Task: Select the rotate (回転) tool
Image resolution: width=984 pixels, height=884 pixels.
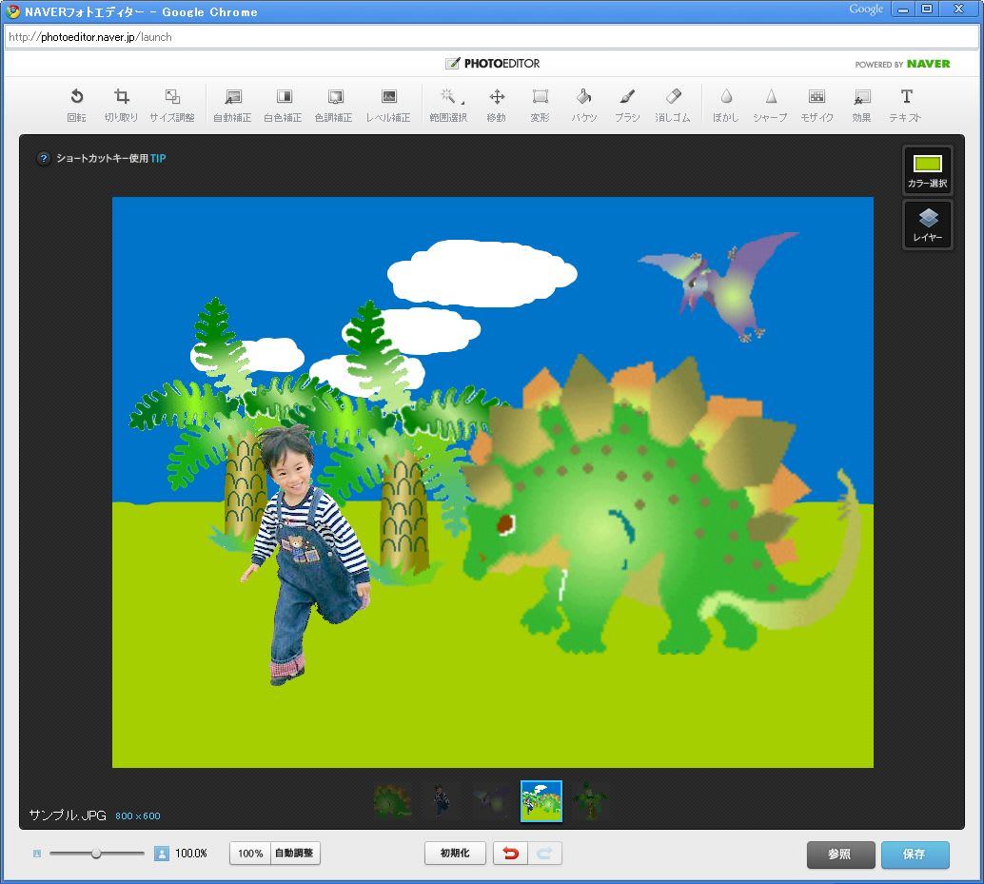Action: 76,105
